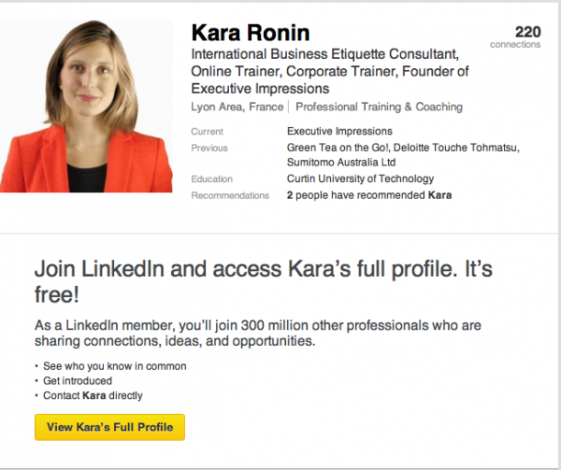The height and width of the screenshot is (470, 561).
Task: Click the View Kara's Full Profile button
Action: (109, 427)
